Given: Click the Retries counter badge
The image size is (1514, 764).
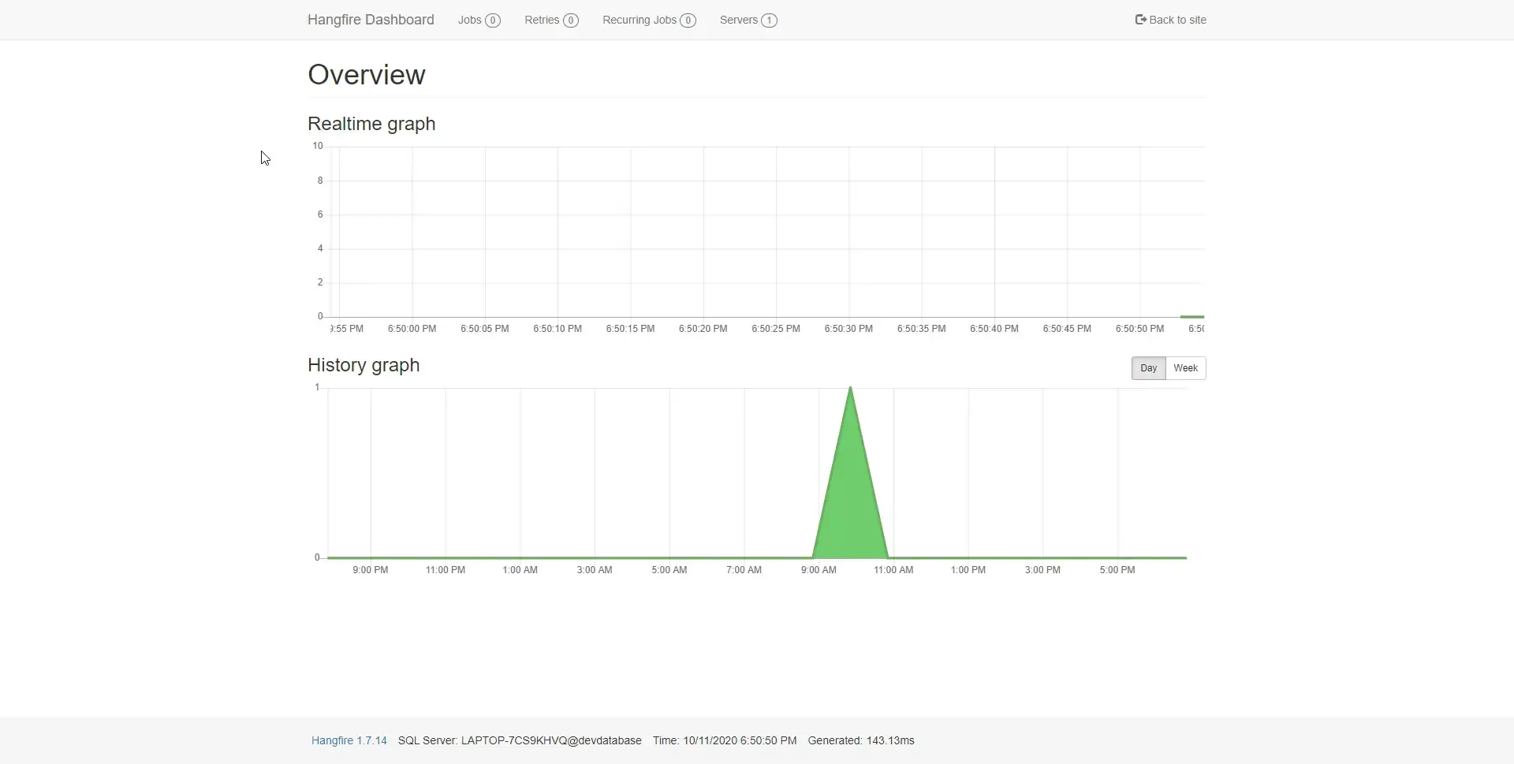Looking at the screenshot, I should coord(572,20).
